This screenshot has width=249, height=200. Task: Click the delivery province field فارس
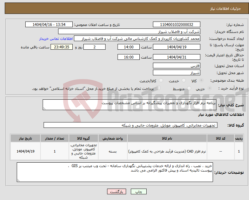pyautogui.click(x=177, y=66)
